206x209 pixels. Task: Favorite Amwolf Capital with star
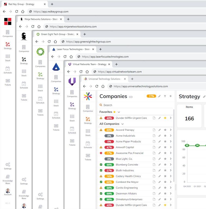click(165, 147)
